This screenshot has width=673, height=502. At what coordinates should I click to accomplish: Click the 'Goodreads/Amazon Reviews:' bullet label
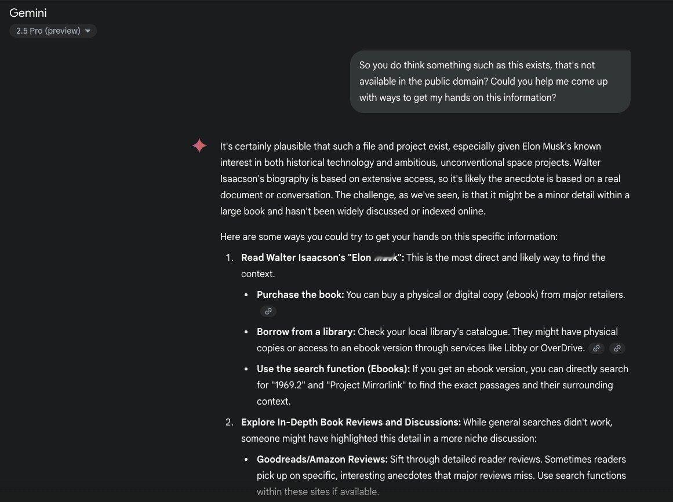[x=322, y=459]
